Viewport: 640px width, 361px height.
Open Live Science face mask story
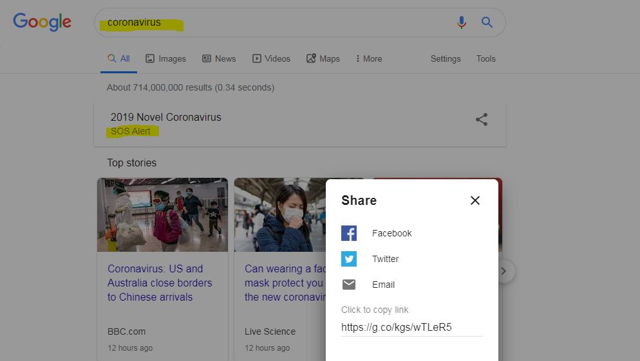(285, 283)
